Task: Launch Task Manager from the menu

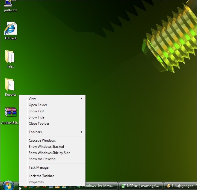Action: tap(39, 167)
